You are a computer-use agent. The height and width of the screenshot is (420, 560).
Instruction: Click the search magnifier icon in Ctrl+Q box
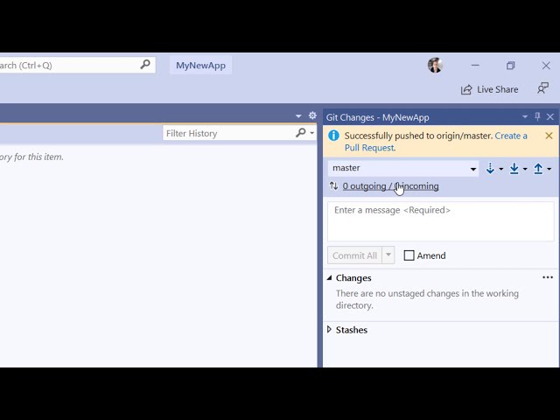pos(145,65)
